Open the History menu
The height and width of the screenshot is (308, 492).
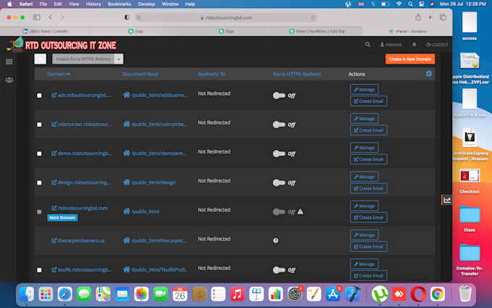click(93, 4)
